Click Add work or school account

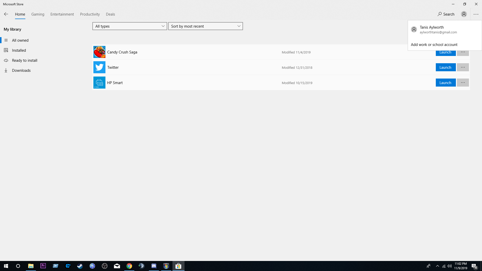pyautogui.click(x=434, y=44)
